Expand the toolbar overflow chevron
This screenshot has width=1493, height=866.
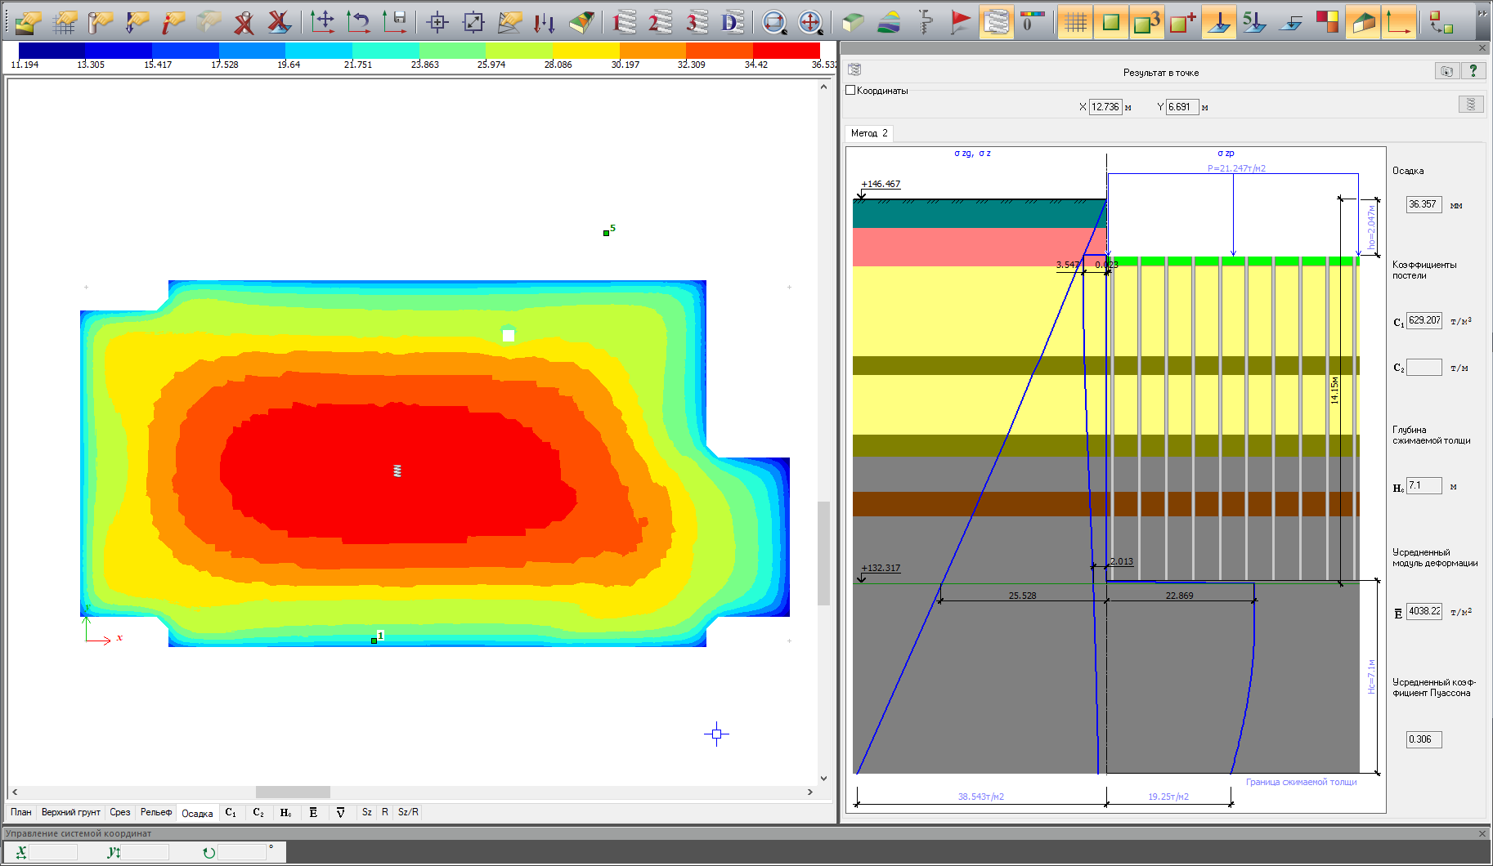(x=1483, y=14)
